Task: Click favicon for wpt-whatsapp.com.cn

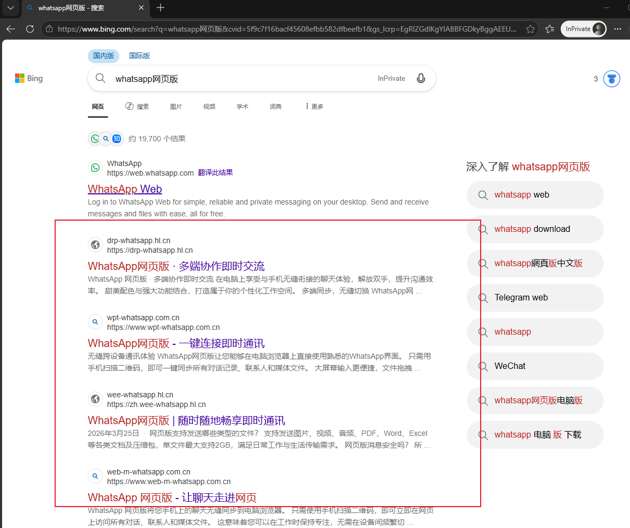Action: (95, 322)
